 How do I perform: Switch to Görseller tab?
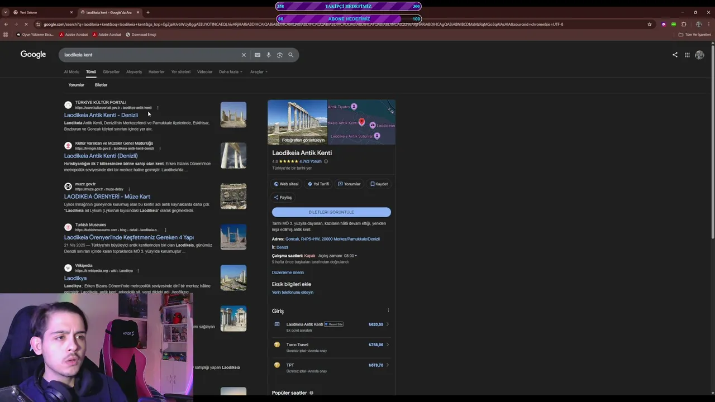click(111, 72)
